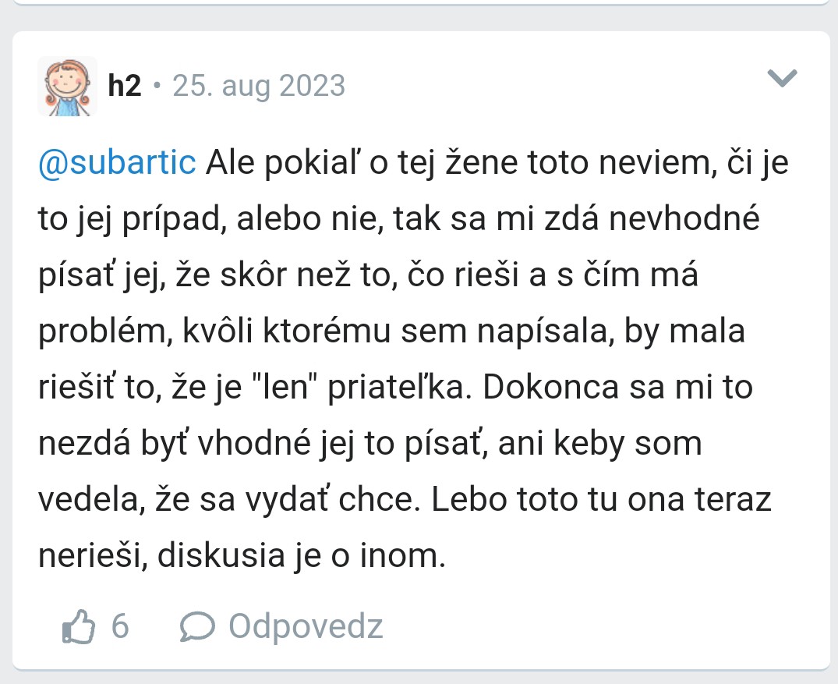Click the closing phrase "diskusia je o inom."
Image resolution: width=838 pixels, height=684 pixels.
pyautogui.click(x=320, y=556)
